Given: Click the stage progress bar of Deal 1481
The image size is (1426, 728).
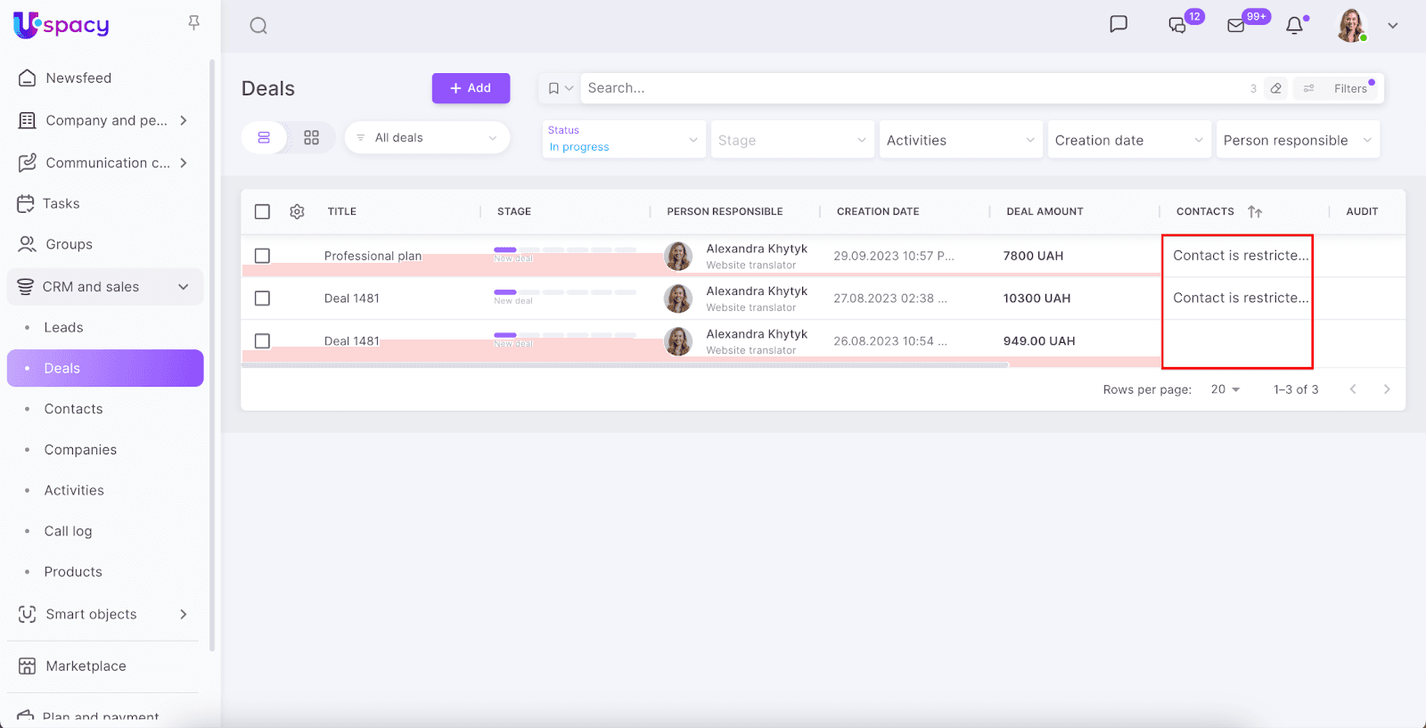Looking at the screenshot, I should (x=564, y=292).
